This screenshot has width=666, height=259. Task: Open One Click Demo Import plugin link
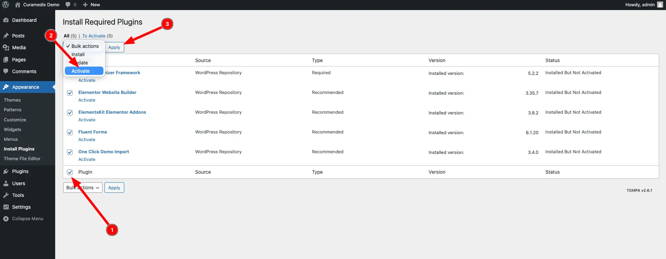(x=103, y=152)
